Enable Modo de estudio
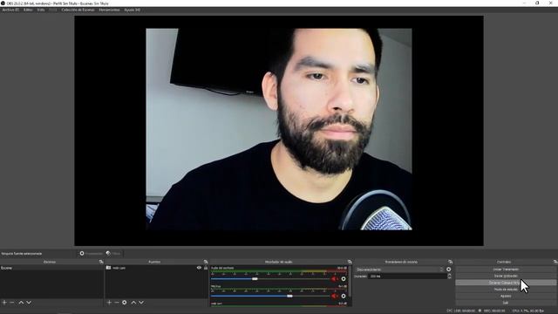 pyautogui.click(x=506, y=290)
